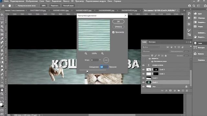Image resolution: width=207 pixels, height=116 pixels.
Task: Click the Подогнать fit screen button
Action: coord(55,6)
